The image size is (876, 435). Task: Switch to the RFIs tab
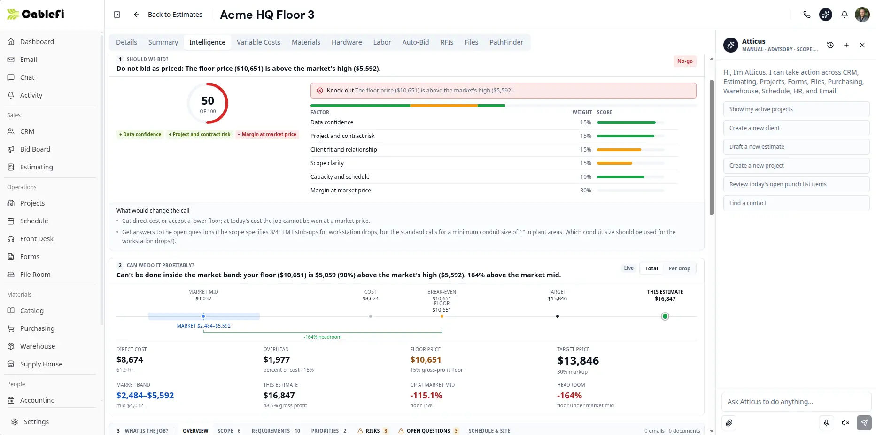(447, 42)
